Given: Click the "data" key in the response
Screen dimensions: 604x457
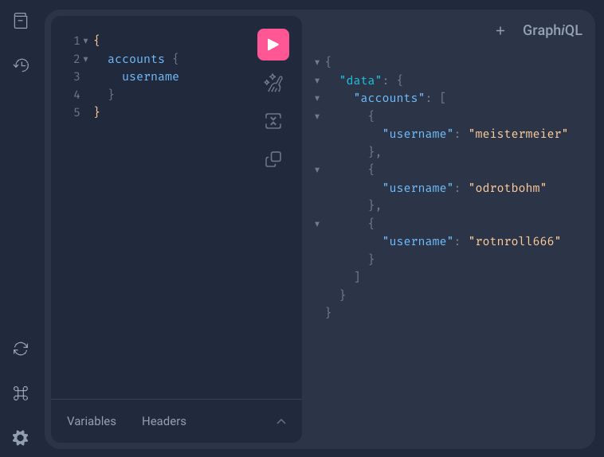Looking at the screenshot, I should click(360, 80).
